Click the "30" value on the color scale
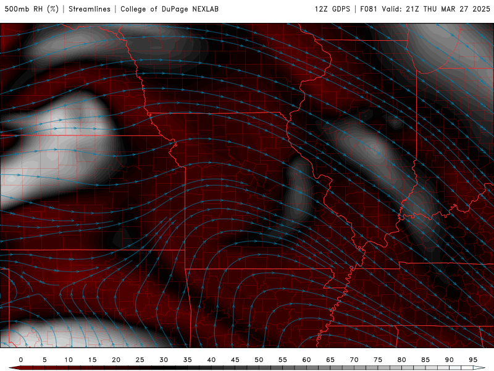The height and width of the screenshot is (371, 494). (164, 360)
